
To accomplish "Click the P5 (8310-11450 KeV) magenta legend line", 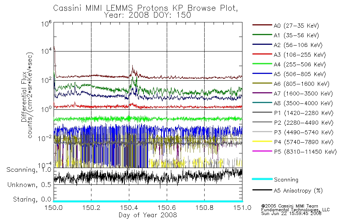I will [x=262, y=151].
